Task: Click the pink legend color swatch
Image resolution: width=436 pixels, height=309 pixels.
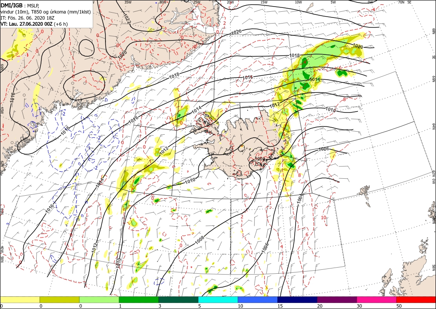Action: pos(377,299)
